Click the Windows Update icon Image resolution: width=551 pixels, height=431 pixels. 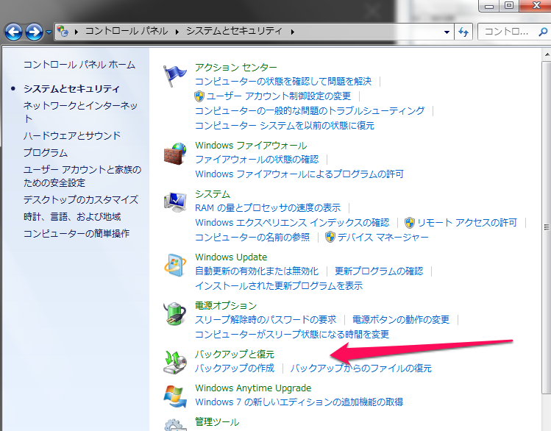click(x=174, y=266)
